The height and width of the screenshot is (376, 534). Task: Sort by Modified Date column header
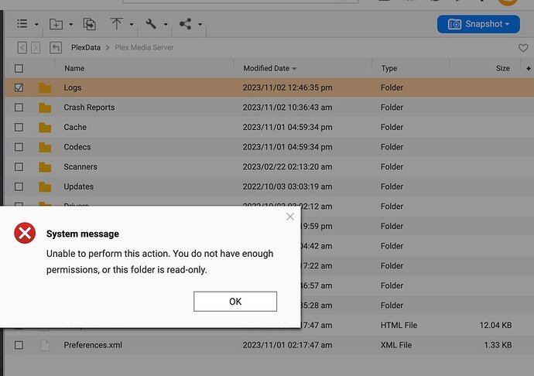pyautogui.click(x=266, y=68)
